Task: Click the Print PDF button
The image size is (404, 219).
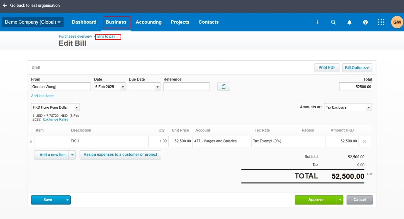Action: point(327,68)
